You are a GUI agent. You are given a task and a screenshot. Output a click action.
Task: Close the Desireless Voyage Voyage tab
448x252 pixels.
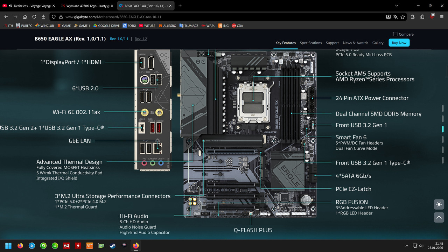(x=54, y=6)
